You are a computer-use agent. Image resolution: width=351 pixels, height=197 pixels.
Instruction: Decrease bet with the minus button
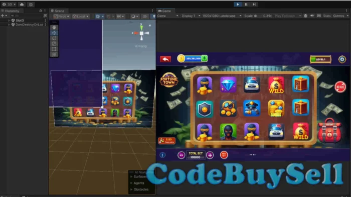(181, 155)
